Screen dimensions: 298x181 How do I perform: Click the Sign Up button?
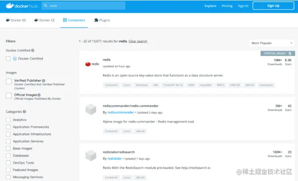click(273, 6)
